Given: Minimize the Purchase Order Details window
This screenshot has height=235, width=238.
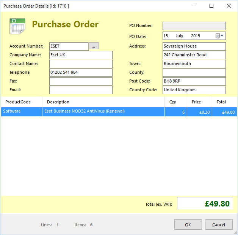Looking at the screenshot, I should coord(194,6).
